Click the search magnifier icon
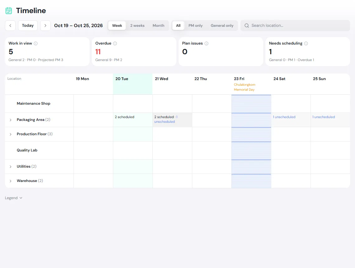This screenshot has width=355, height=268. [x=246, y=26]
